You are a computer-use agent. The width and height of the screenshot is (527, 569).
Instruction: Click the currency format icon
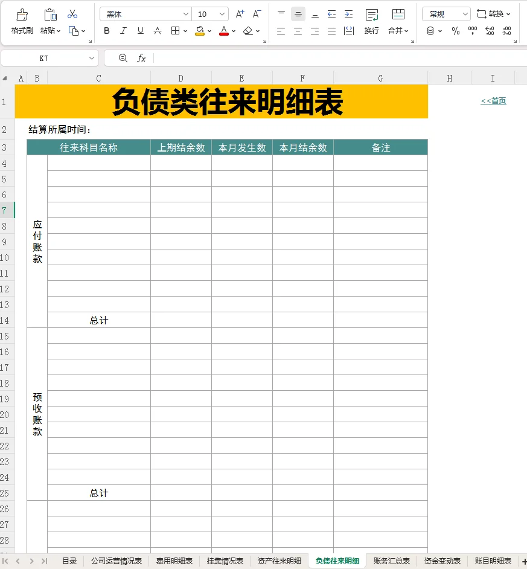tap(430, 31)
